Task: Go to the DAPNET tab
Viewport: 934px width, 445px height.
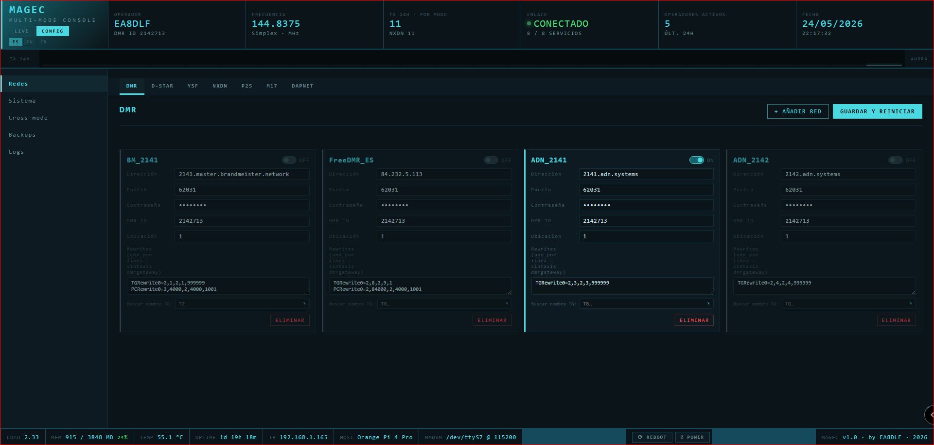Action: click(302, 86)
